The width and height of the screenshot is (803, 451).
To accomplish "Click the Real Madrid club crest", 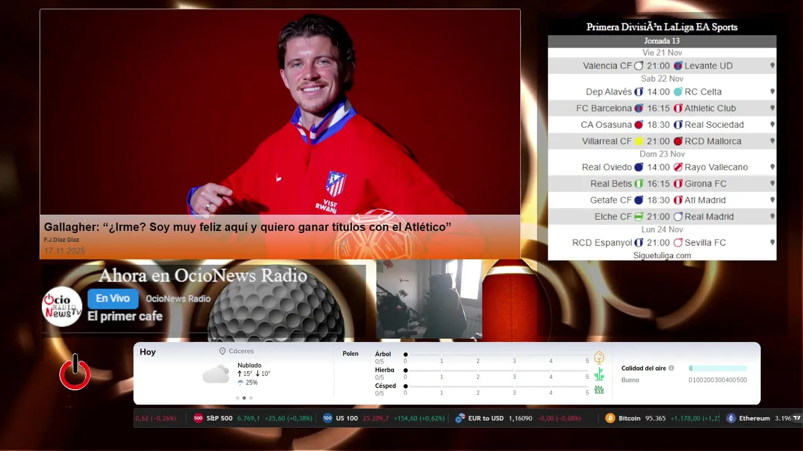I will coord(678,217).
